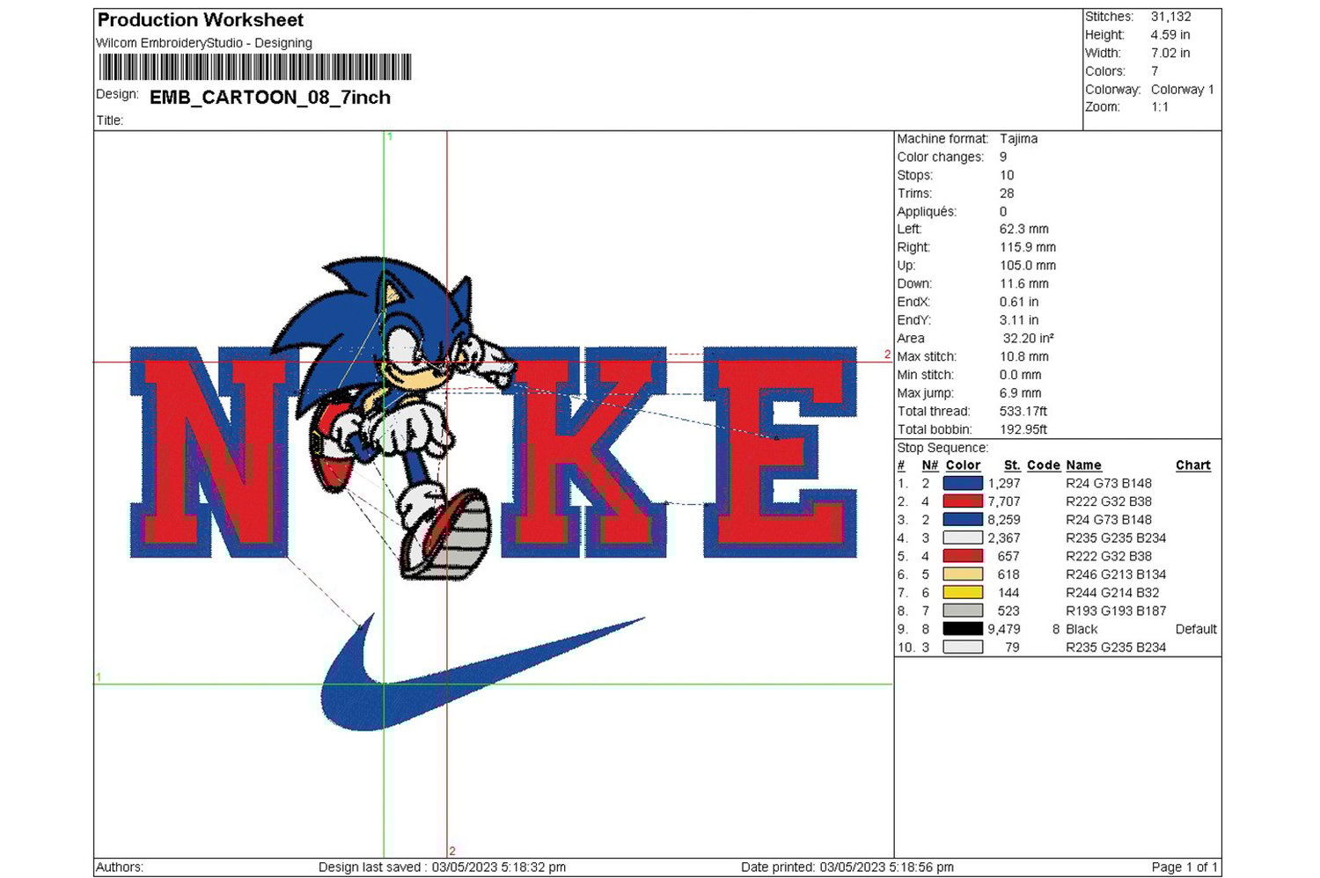
Task: Pick the off-white swatch in stop row 4
Action: click(963, 538)
